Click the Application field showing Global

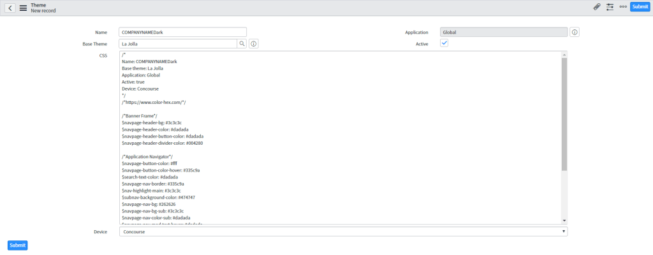click(x=503, y=32)
